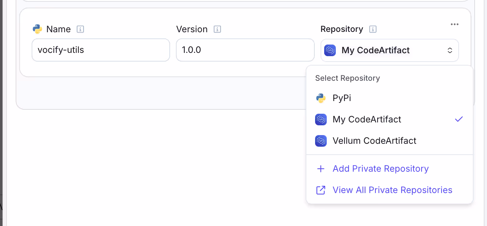Click the Name label text

[59, 29]
